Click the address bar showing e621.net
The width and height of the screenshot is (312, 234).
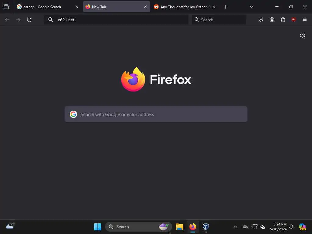116,20
